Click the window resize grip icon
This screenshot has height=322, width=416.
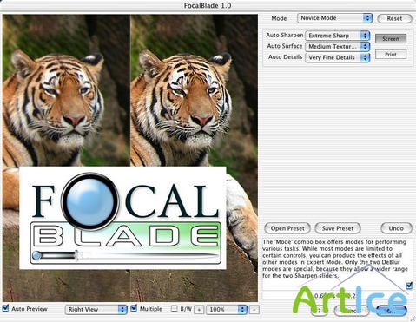(x=413, y=319)
